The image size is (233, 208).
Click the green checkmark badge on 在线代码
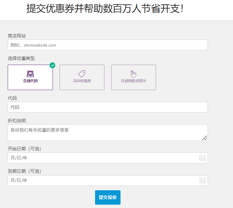click(53, 65)
